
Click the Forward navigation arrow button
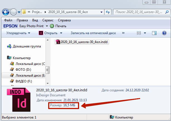pyautogui.click(x=14, y=12)
